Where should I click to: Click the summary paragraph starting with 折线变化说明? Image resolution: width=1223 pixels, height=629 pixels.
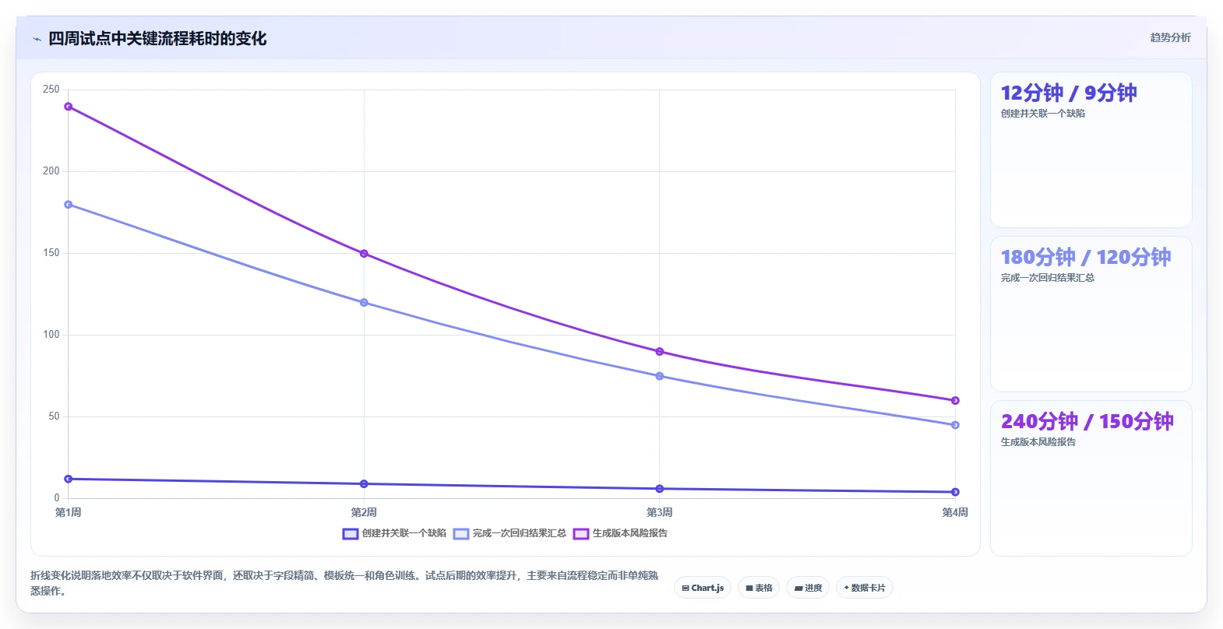pyautogui.click(x=344, y=583)
